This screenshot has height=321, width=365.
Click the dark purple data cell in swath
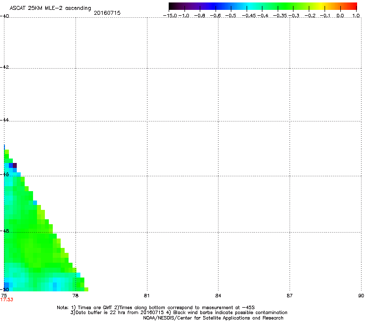click(15, 165)
